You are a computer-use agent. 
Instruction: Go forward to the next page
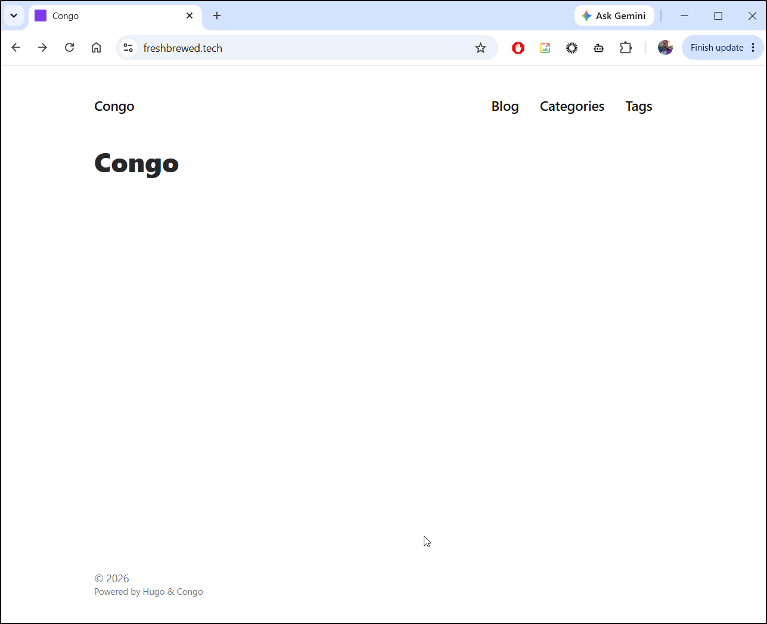42,48
